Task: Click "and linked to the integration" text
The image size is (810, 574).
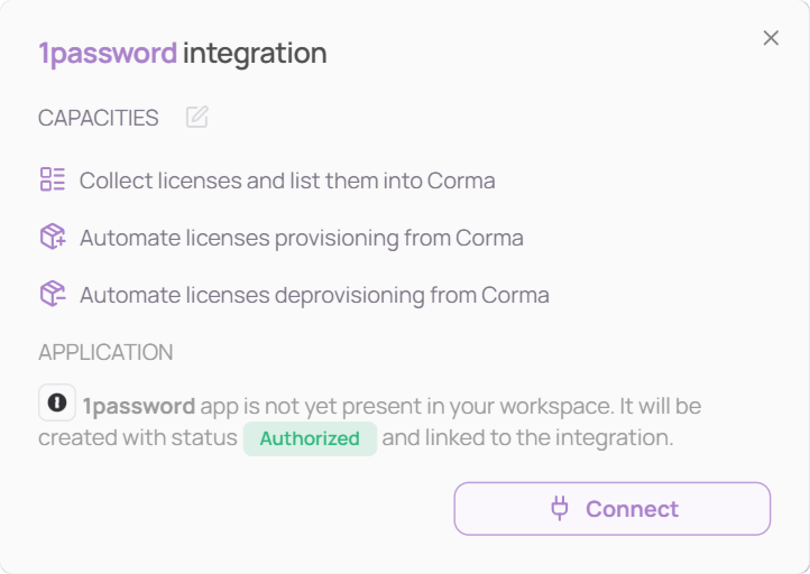Action: [527, 437]
